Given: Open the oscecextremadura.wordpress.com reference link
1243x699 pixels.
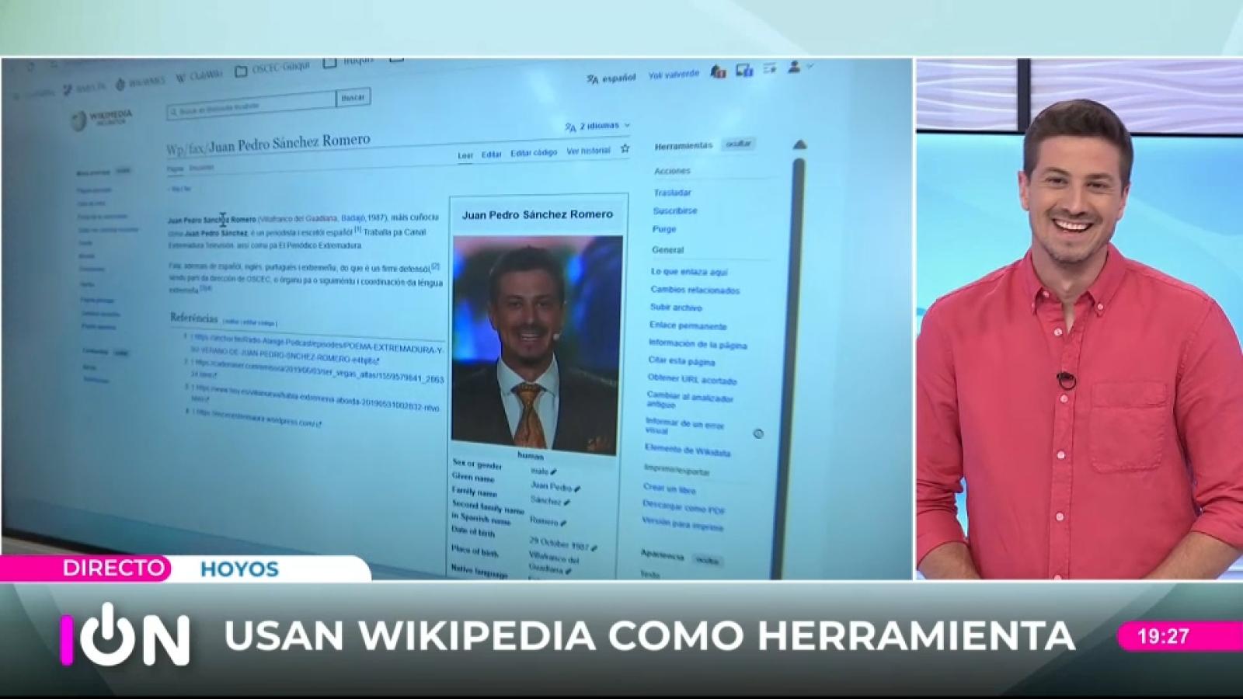Looking at the screenshot, I should pyautogui.click(x=257, y=419).
